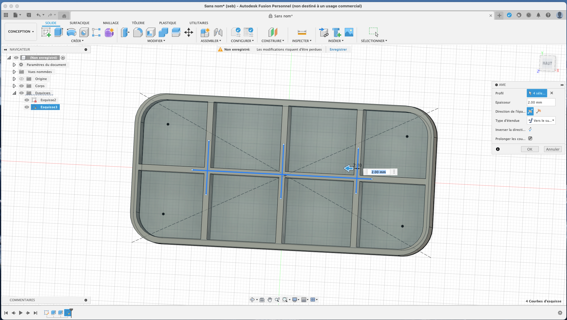Image resolution: width=567 pixels, height=320 pixels.
Task: Undo the last action
Action: [38, 15]
